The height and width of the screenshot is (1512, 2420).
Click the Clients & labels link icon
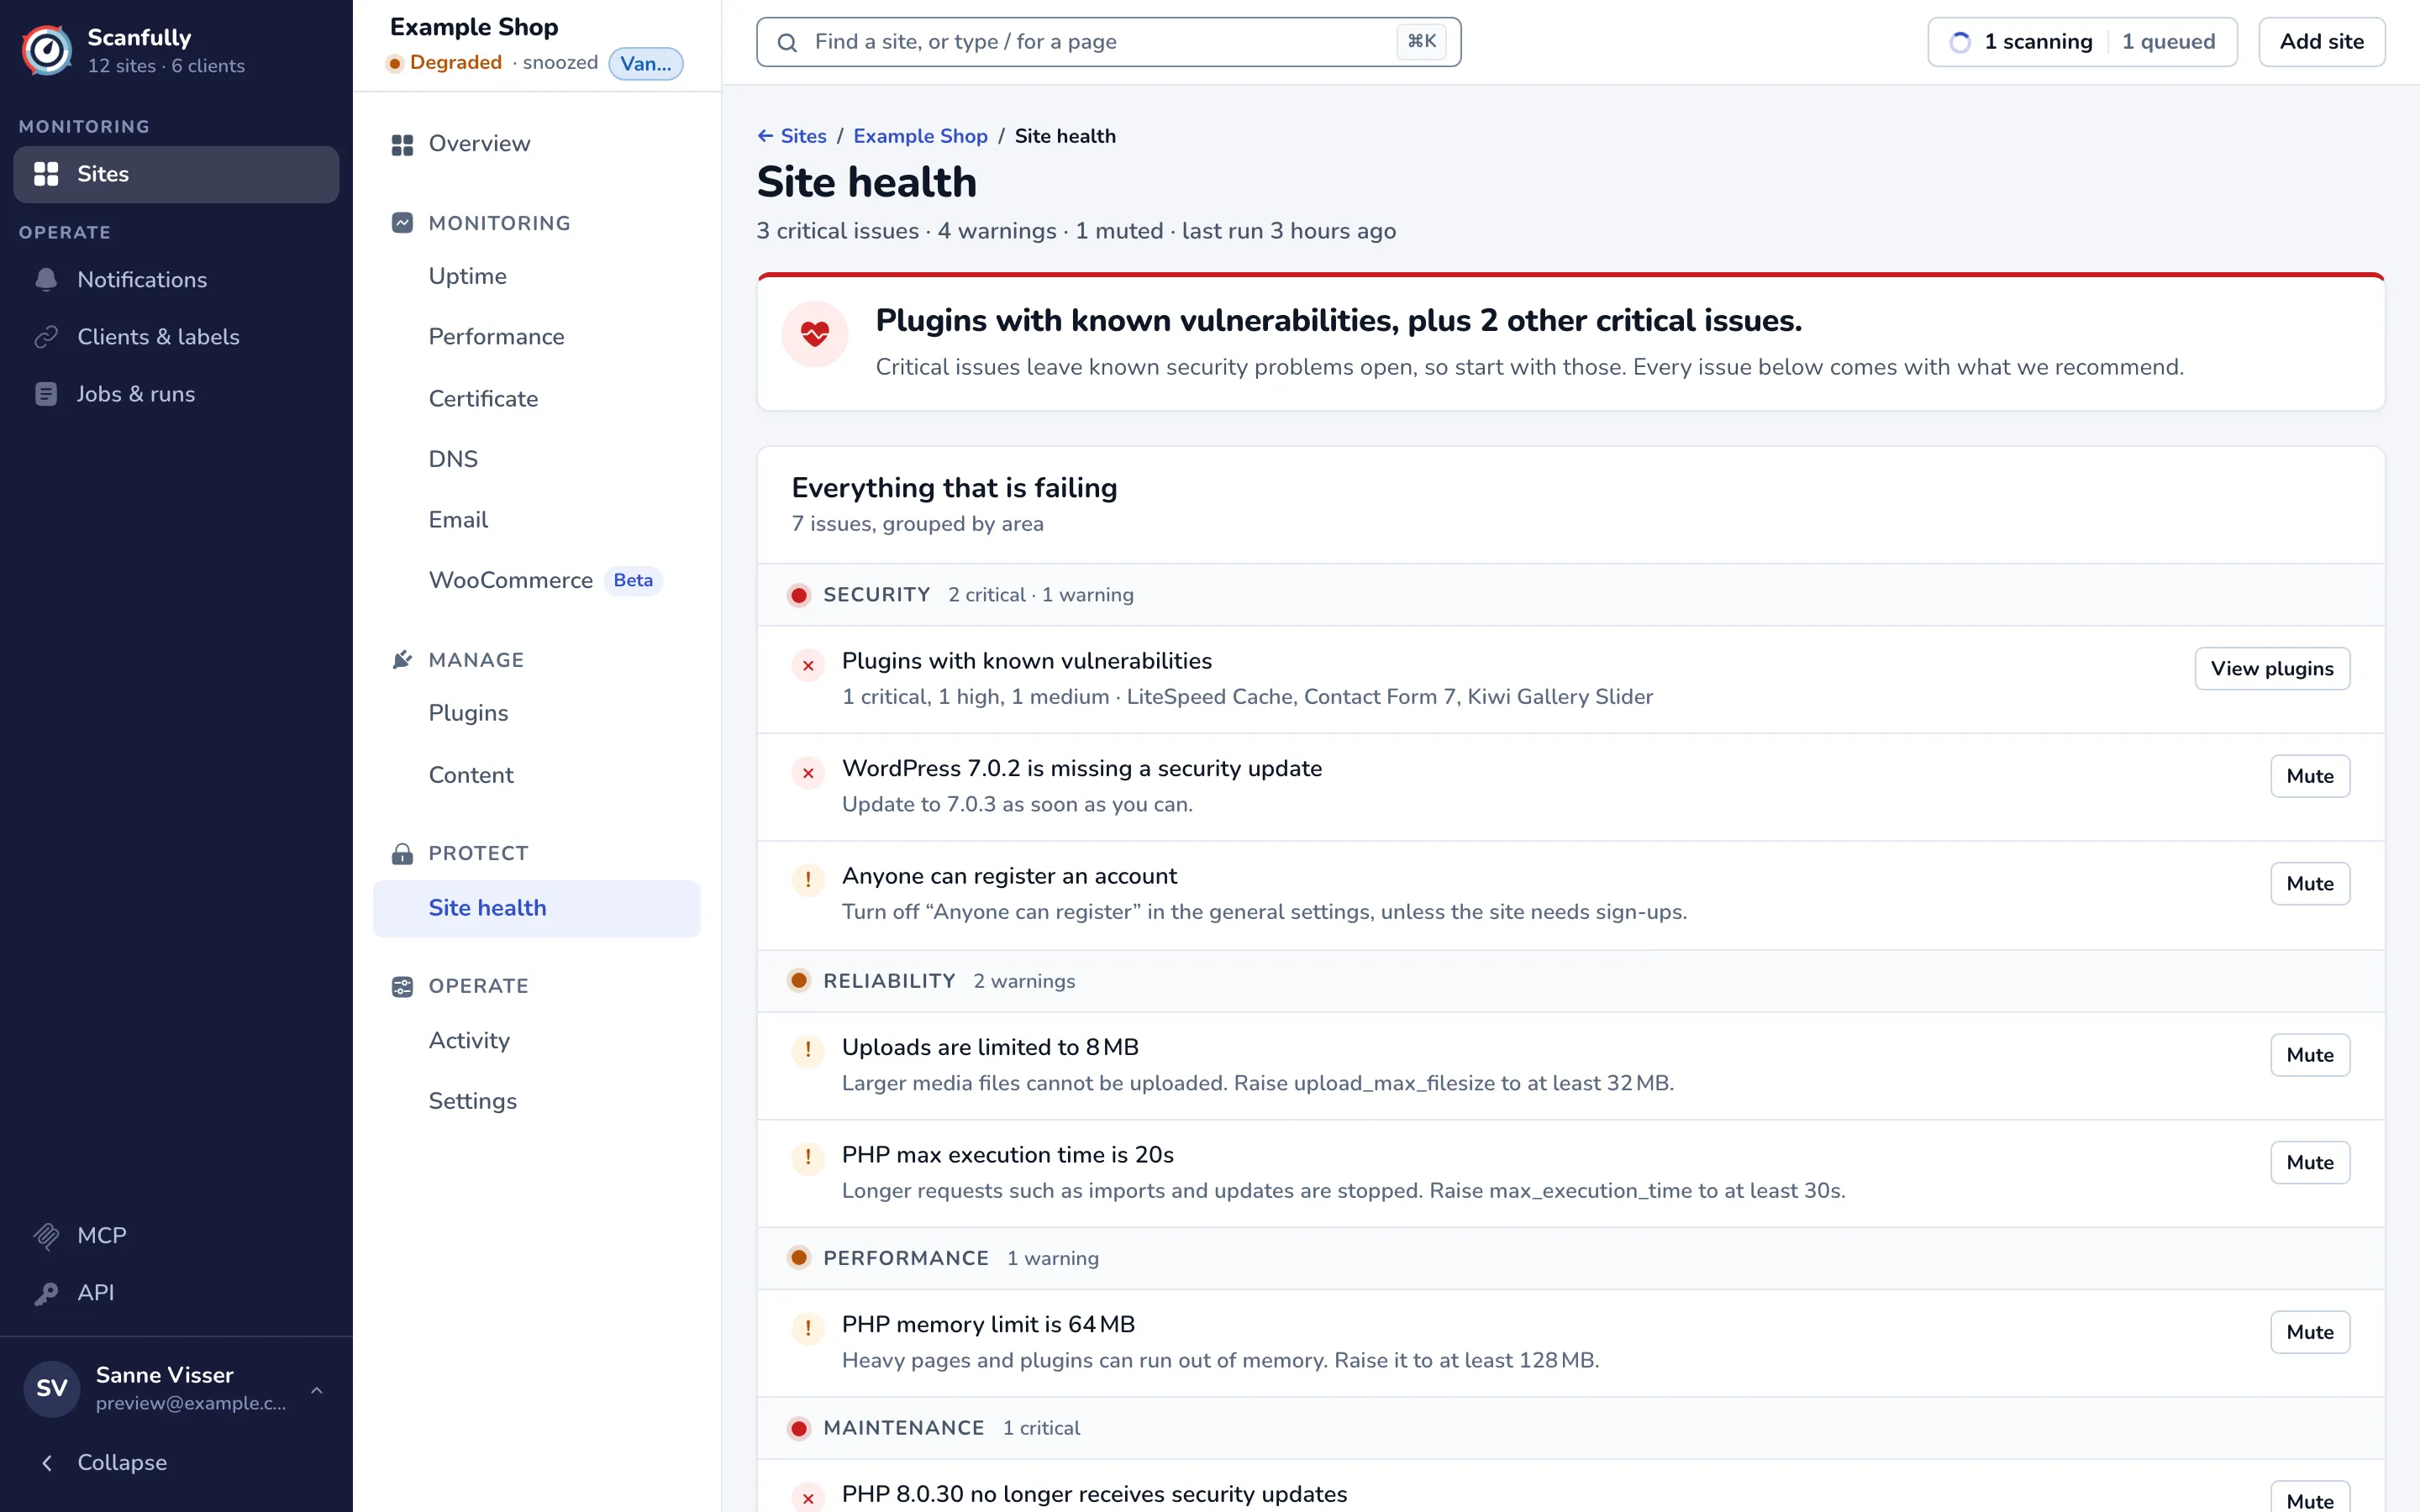(46, 336)
